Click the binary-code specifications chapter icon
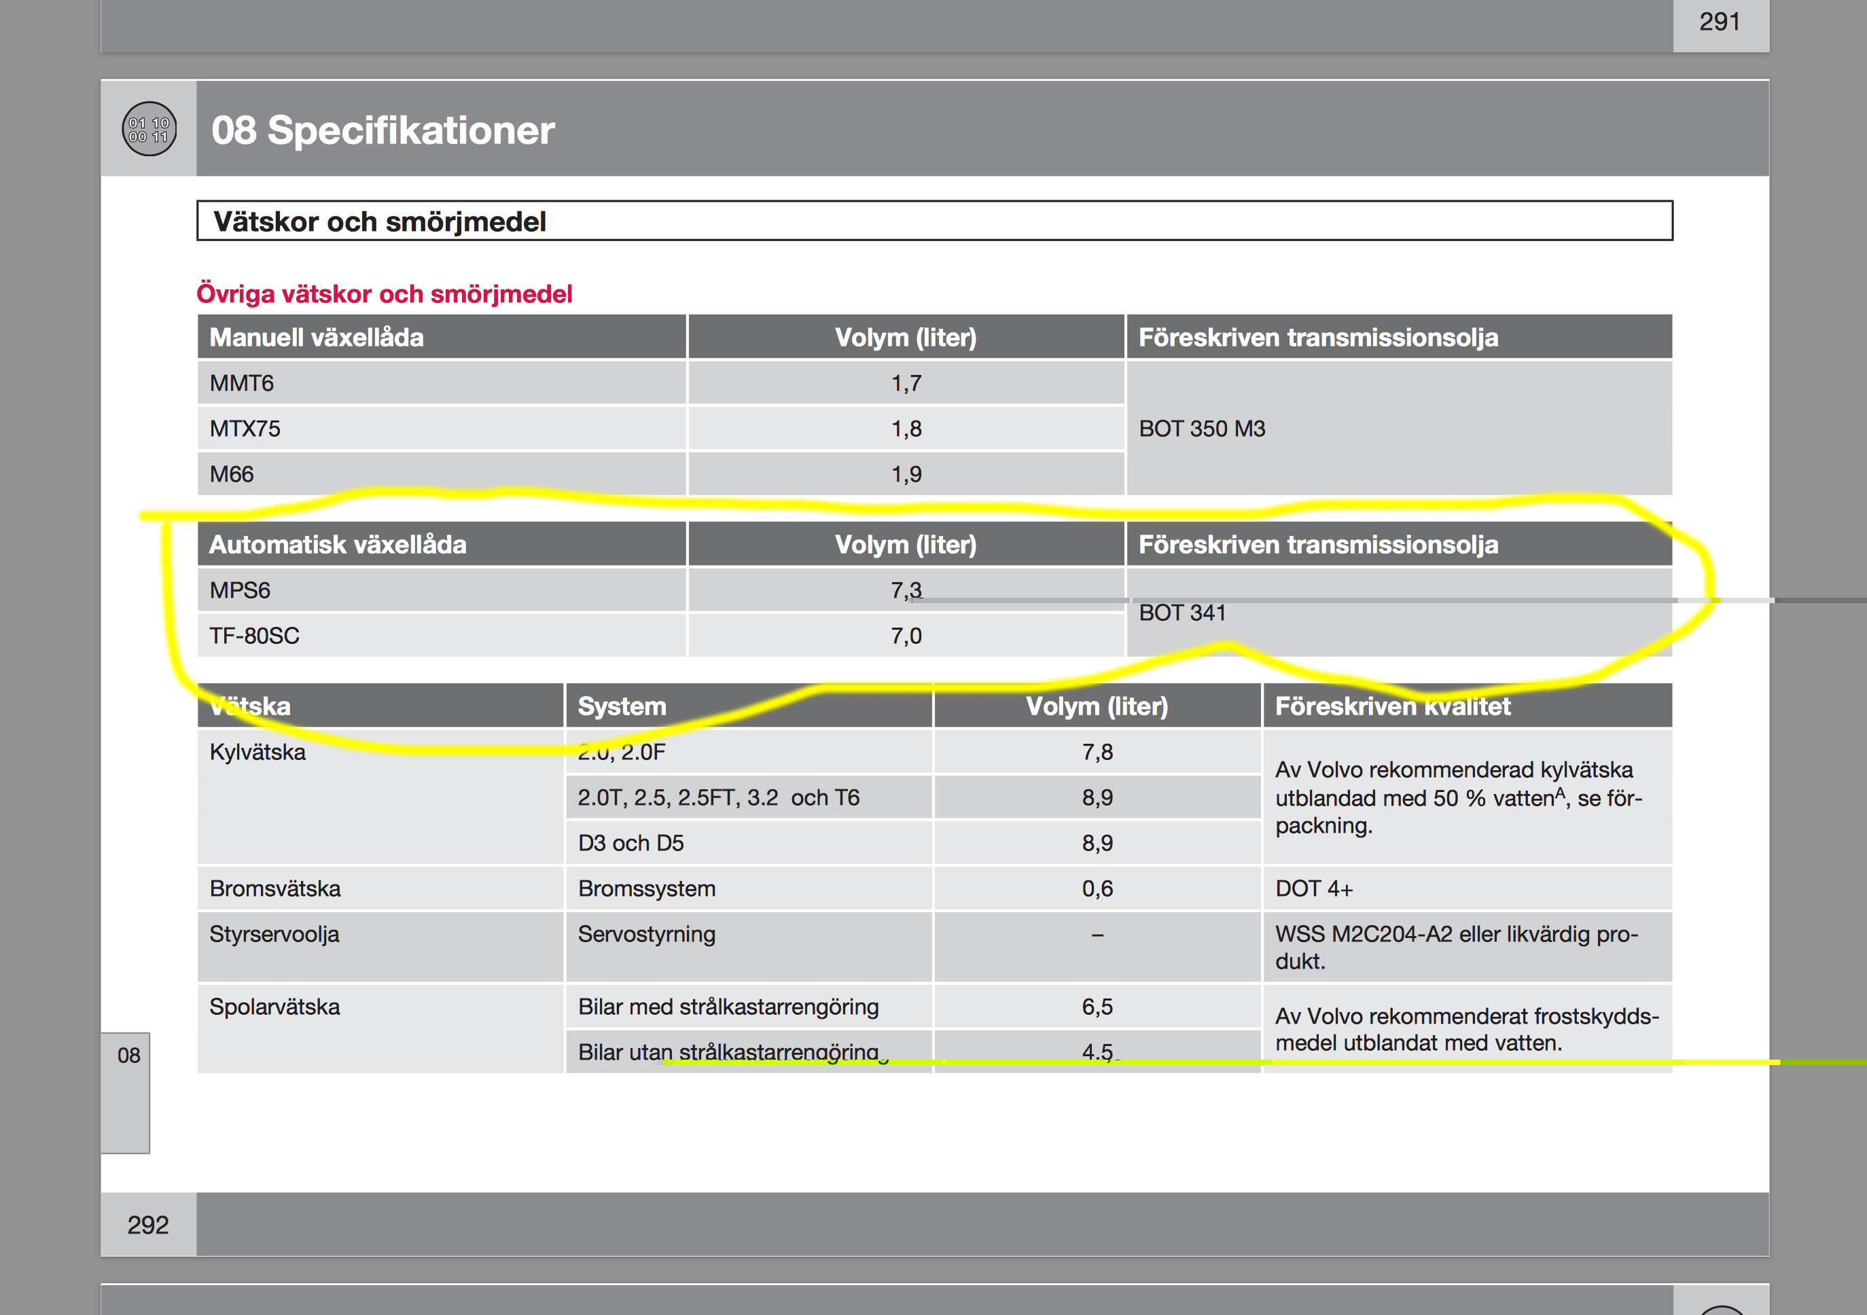The height and width of the screenshot is (1315, 1867). (x=149, y=129)
